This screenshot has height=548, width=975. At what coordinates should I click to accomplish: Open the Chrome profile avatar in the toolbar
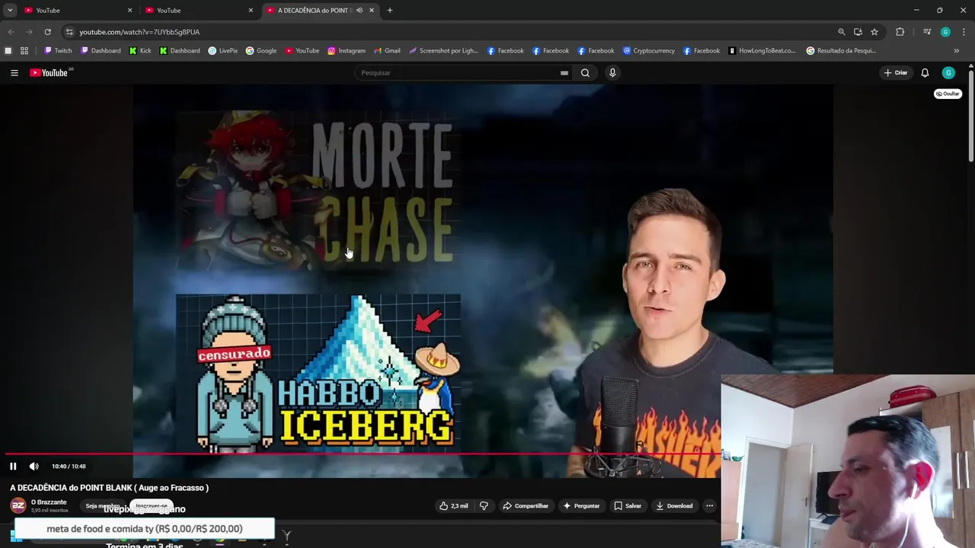pos(945,32)
